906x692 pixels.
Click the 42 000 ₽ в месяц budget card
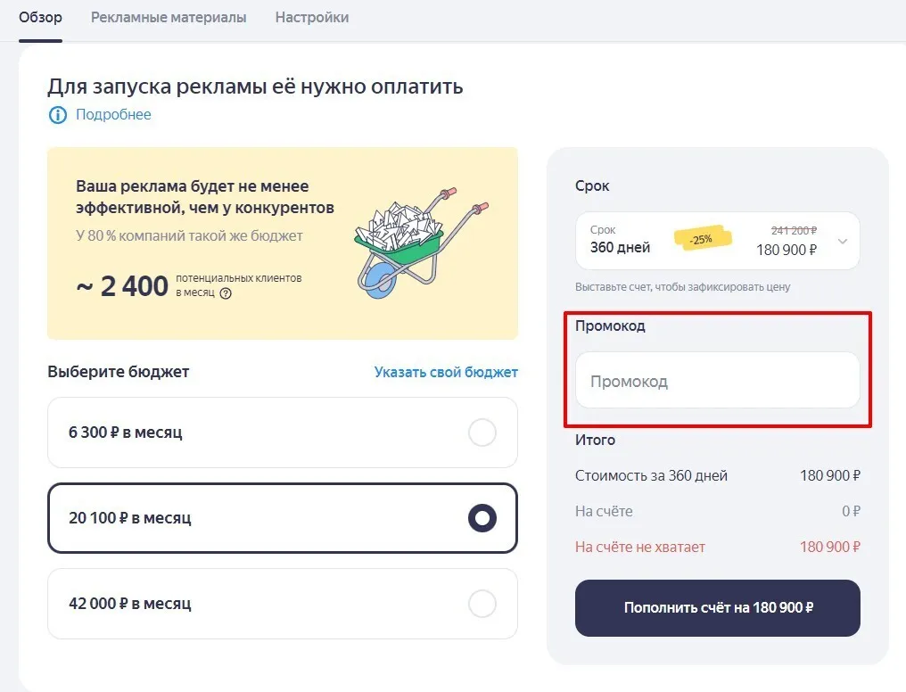283,604
